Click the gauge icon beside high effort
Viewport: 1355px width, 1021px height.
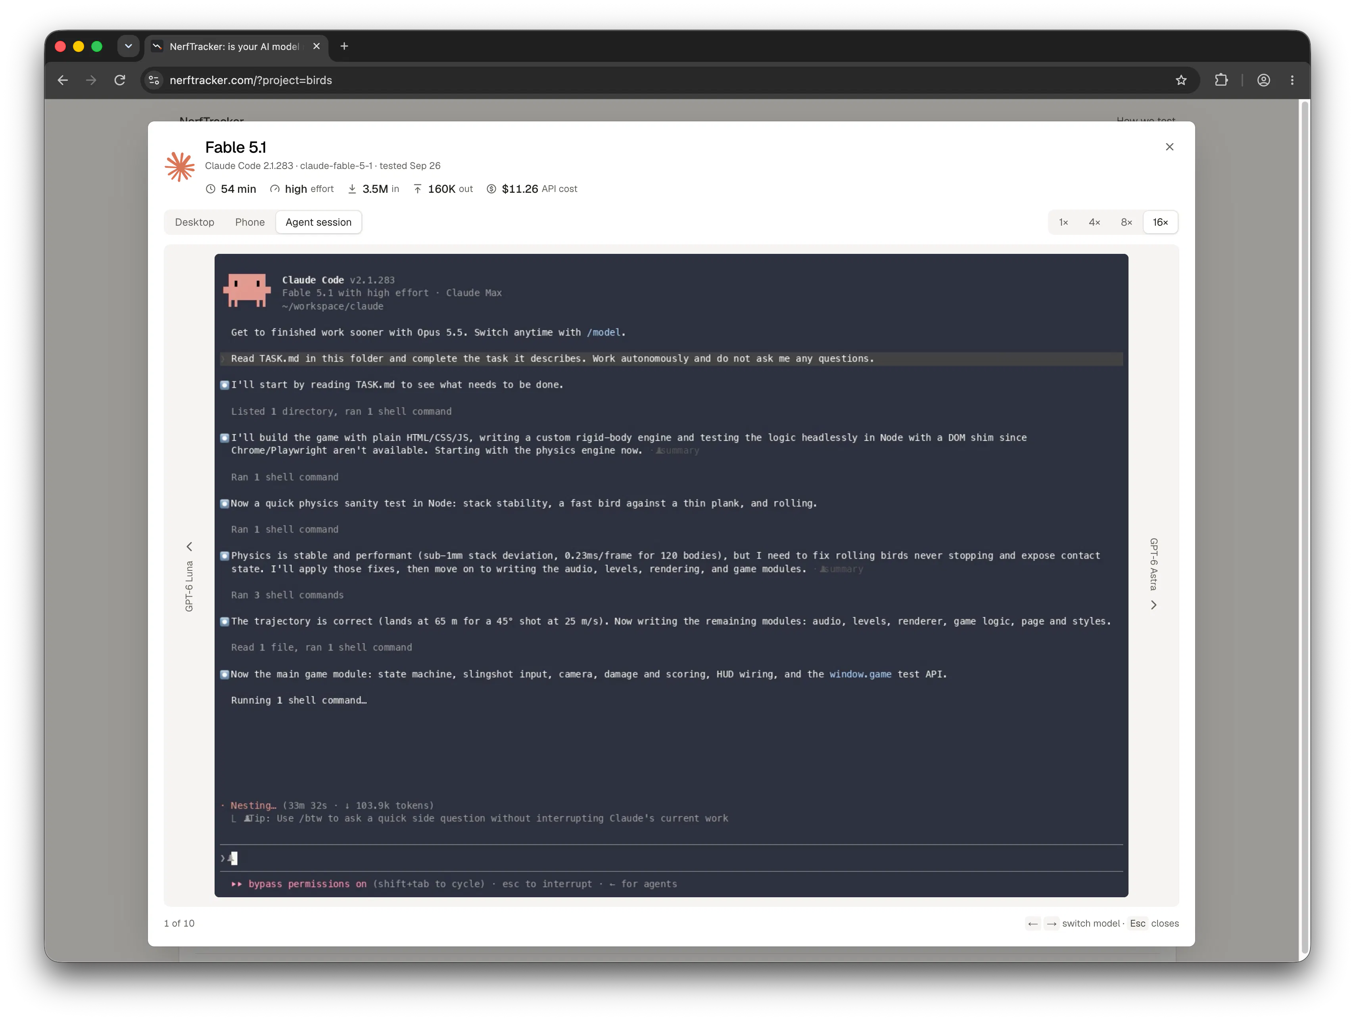(274, 189)
